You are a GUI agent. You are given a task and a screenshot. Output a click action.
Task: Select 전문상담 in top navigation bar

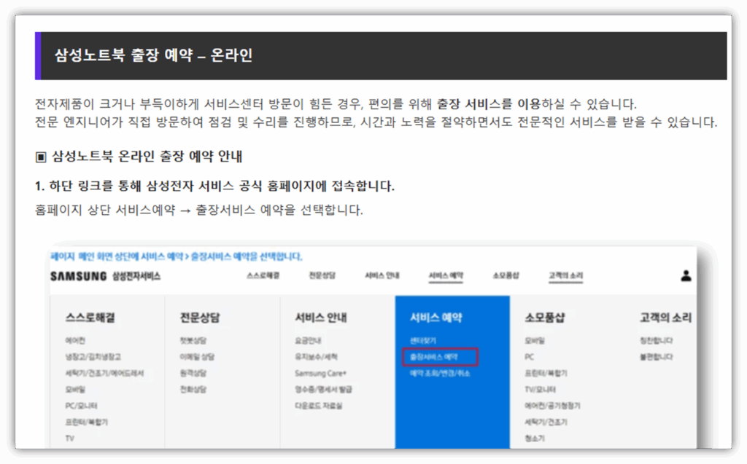point(322,276)
